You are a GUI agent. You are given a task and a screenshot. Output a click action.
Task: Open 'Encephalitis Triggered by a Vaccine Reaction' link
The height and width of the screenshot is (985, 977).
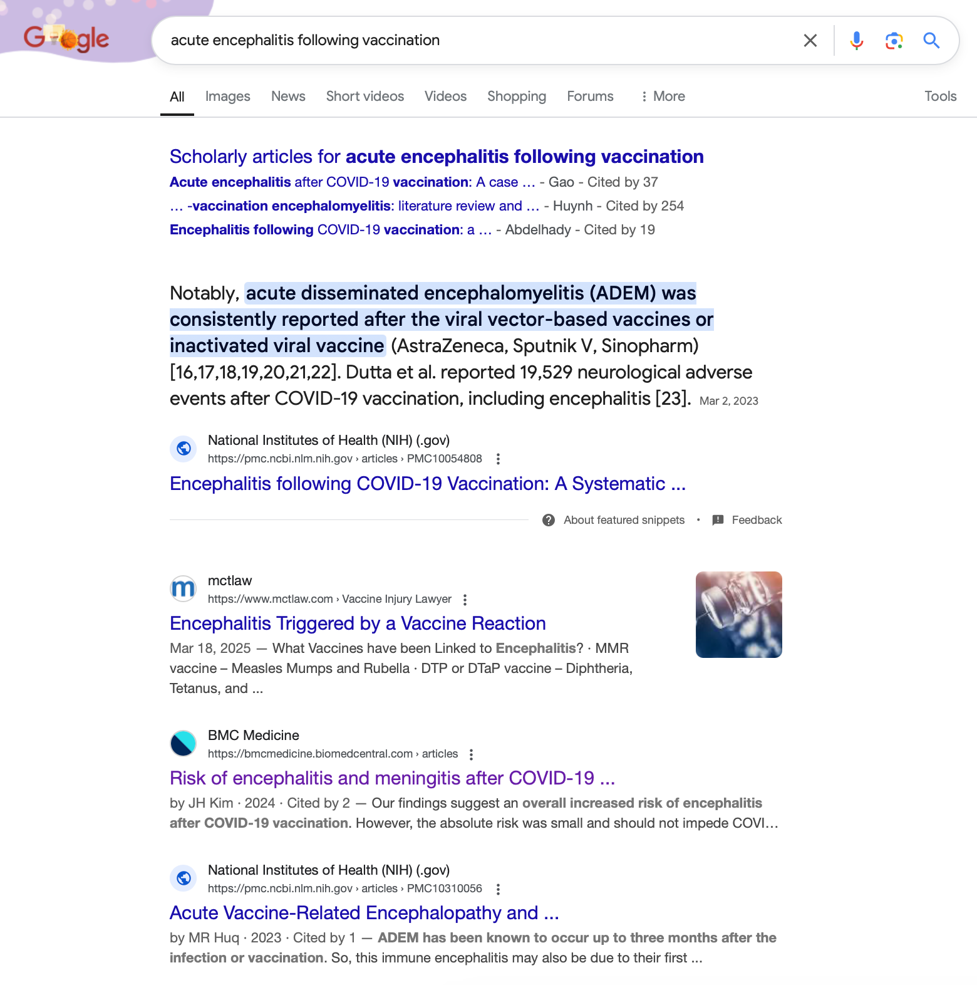[x=358, y=623]
